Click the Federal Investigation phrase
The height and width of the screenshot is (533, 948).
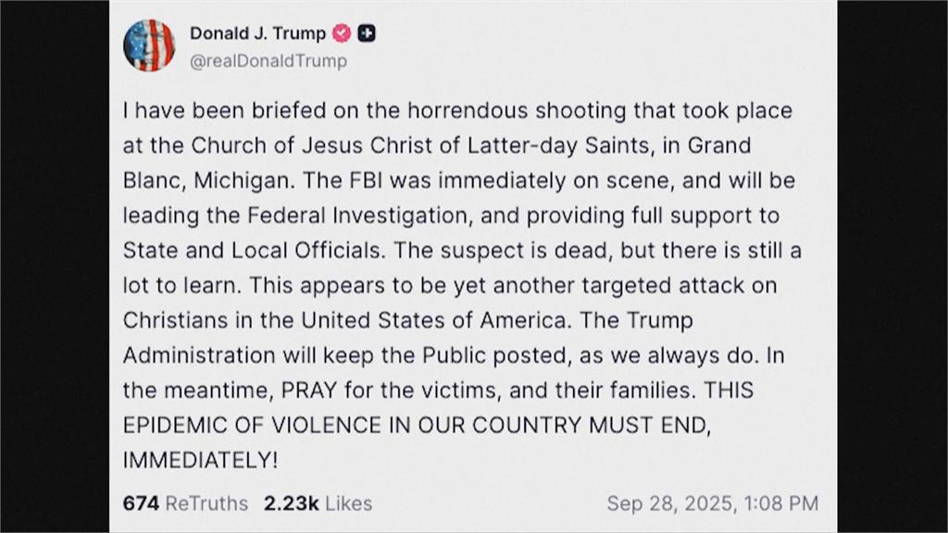[357, 216]
